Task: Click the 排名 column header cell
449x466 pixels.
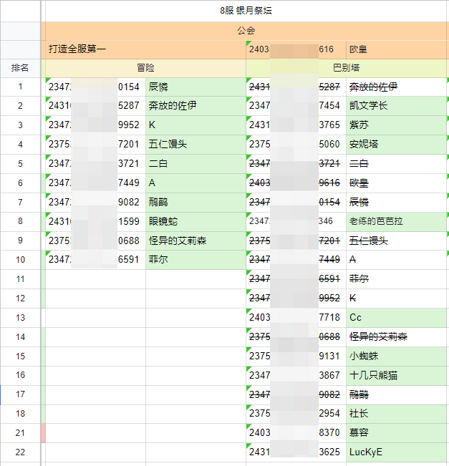Action: click(x=20, y=68)
